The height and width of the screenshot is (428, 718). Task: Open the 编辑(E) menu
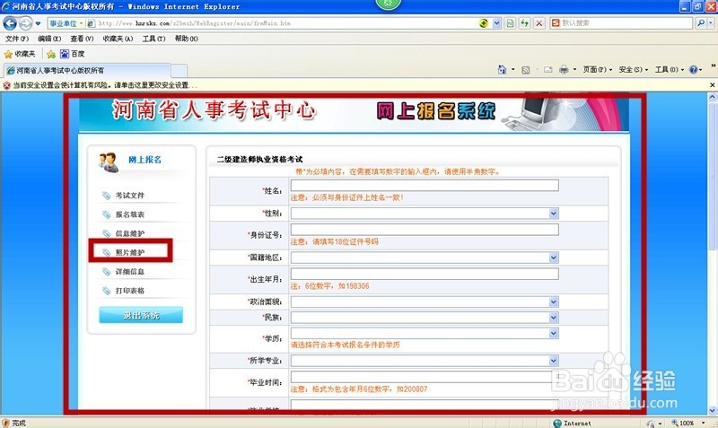[49, 39]
